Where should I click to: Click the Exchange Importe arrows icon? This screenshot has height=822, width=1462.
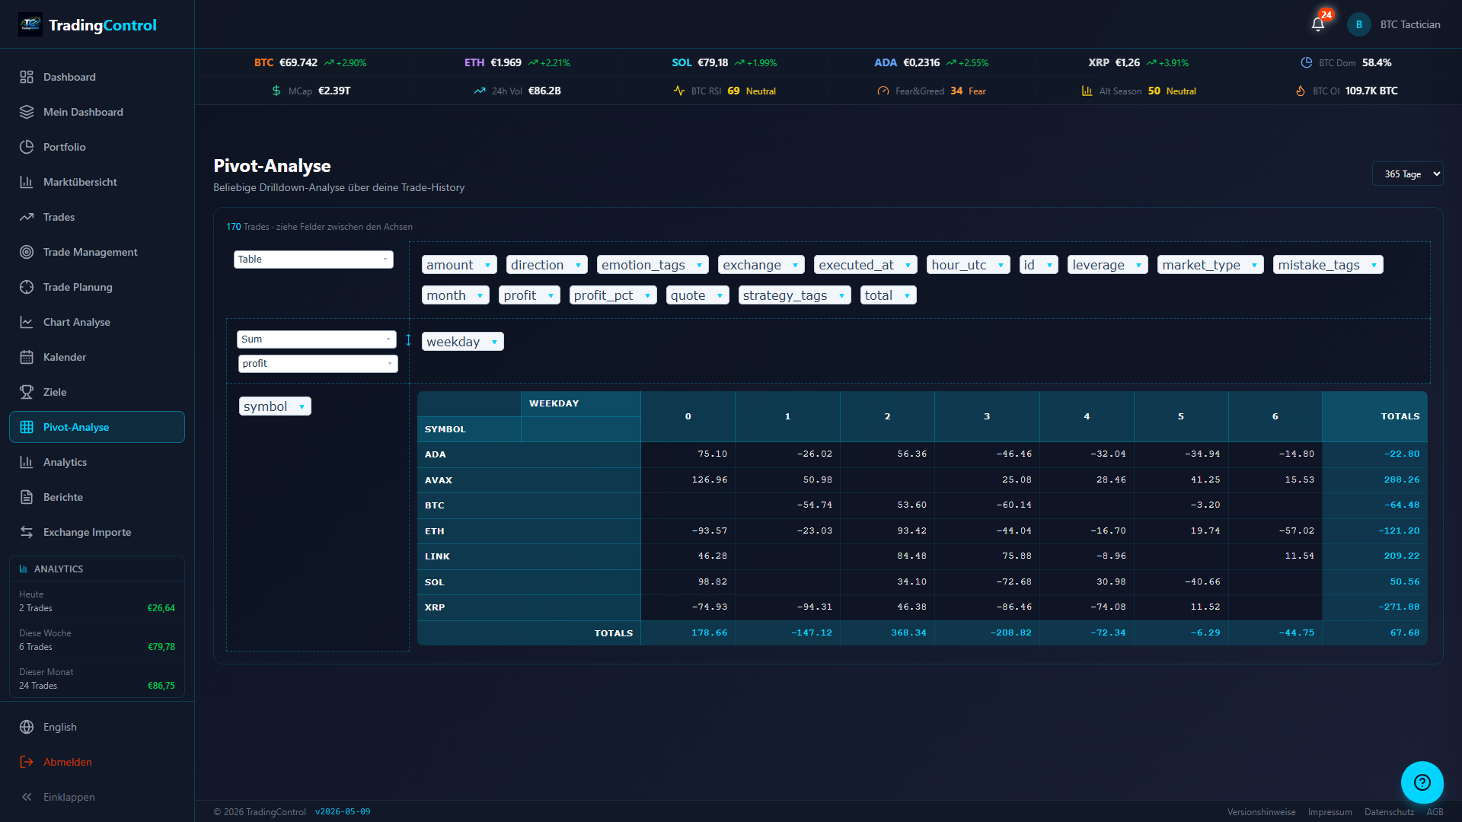[x=27, y=532]
